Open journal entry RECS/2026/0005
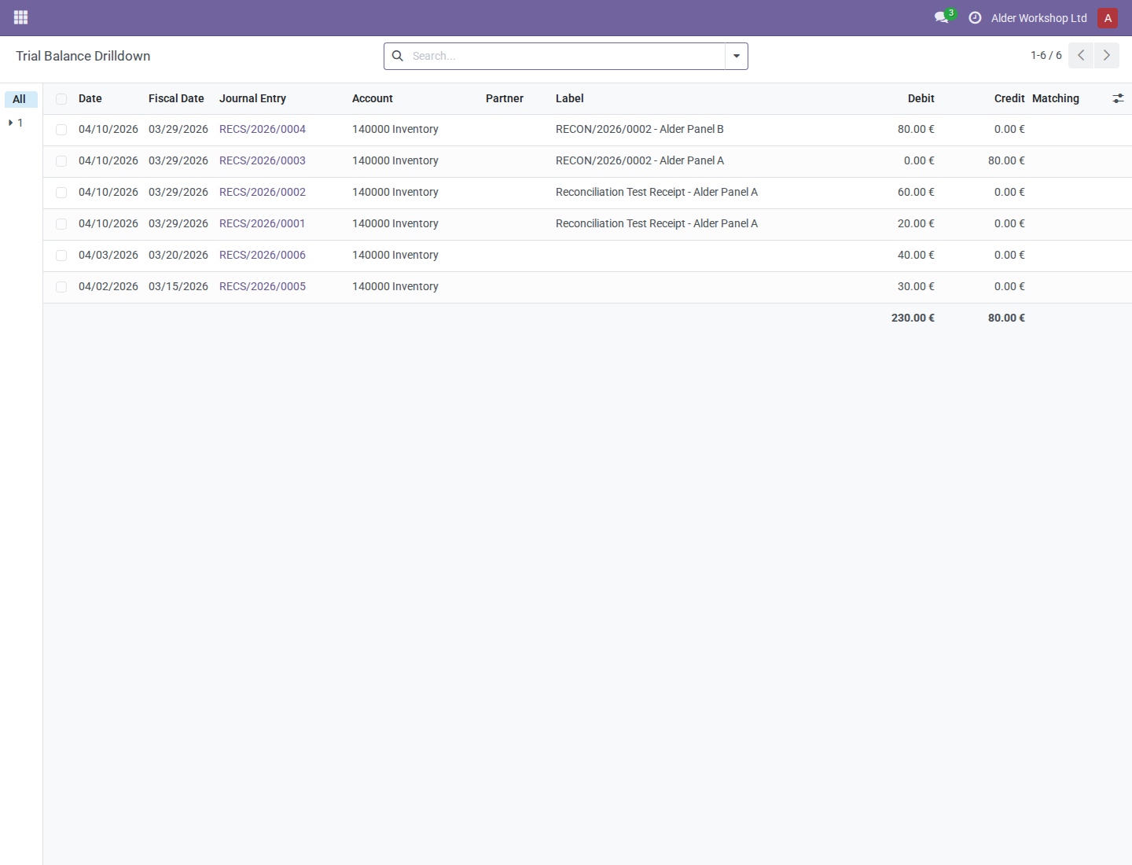 (263, 286)
